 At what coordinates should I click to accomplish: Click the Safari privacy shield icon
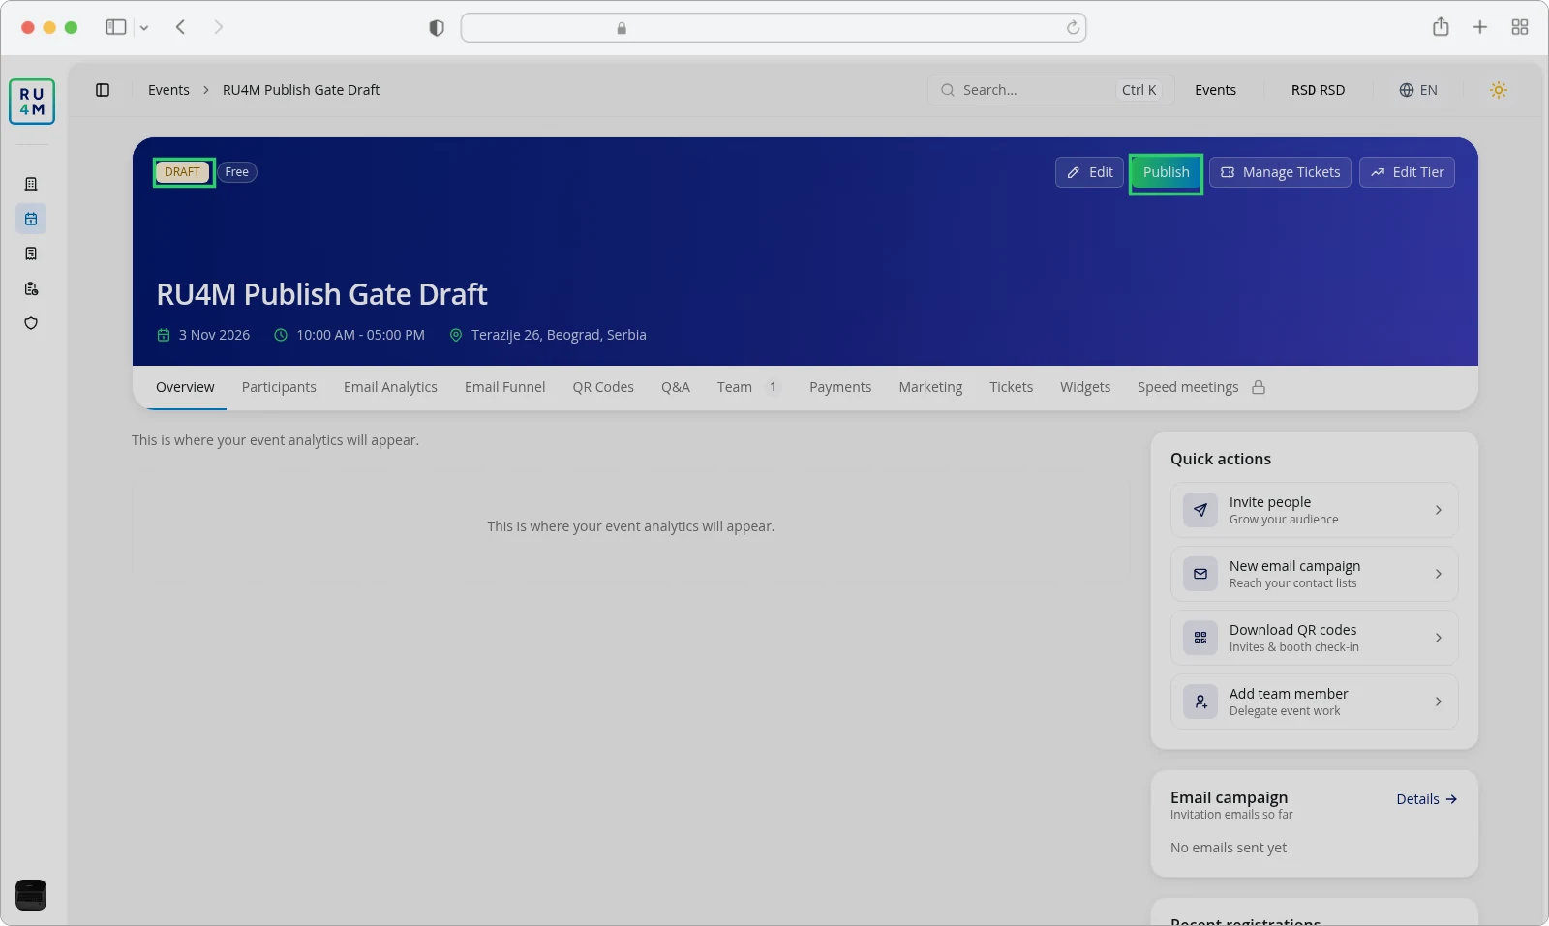tap(437, 28)
